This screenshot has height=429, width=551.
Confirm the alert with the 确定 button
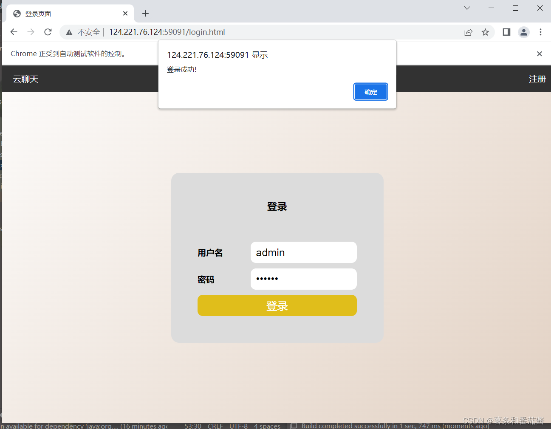(370, 92)
